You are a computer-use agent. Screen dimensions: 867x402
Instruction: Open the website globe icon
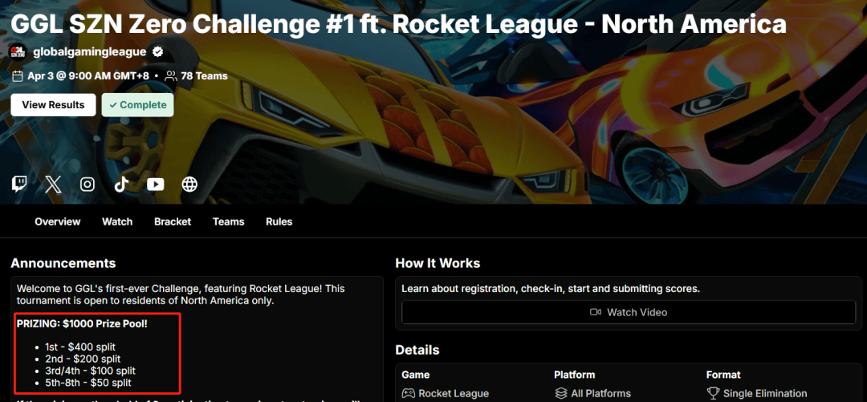[189, 184]
